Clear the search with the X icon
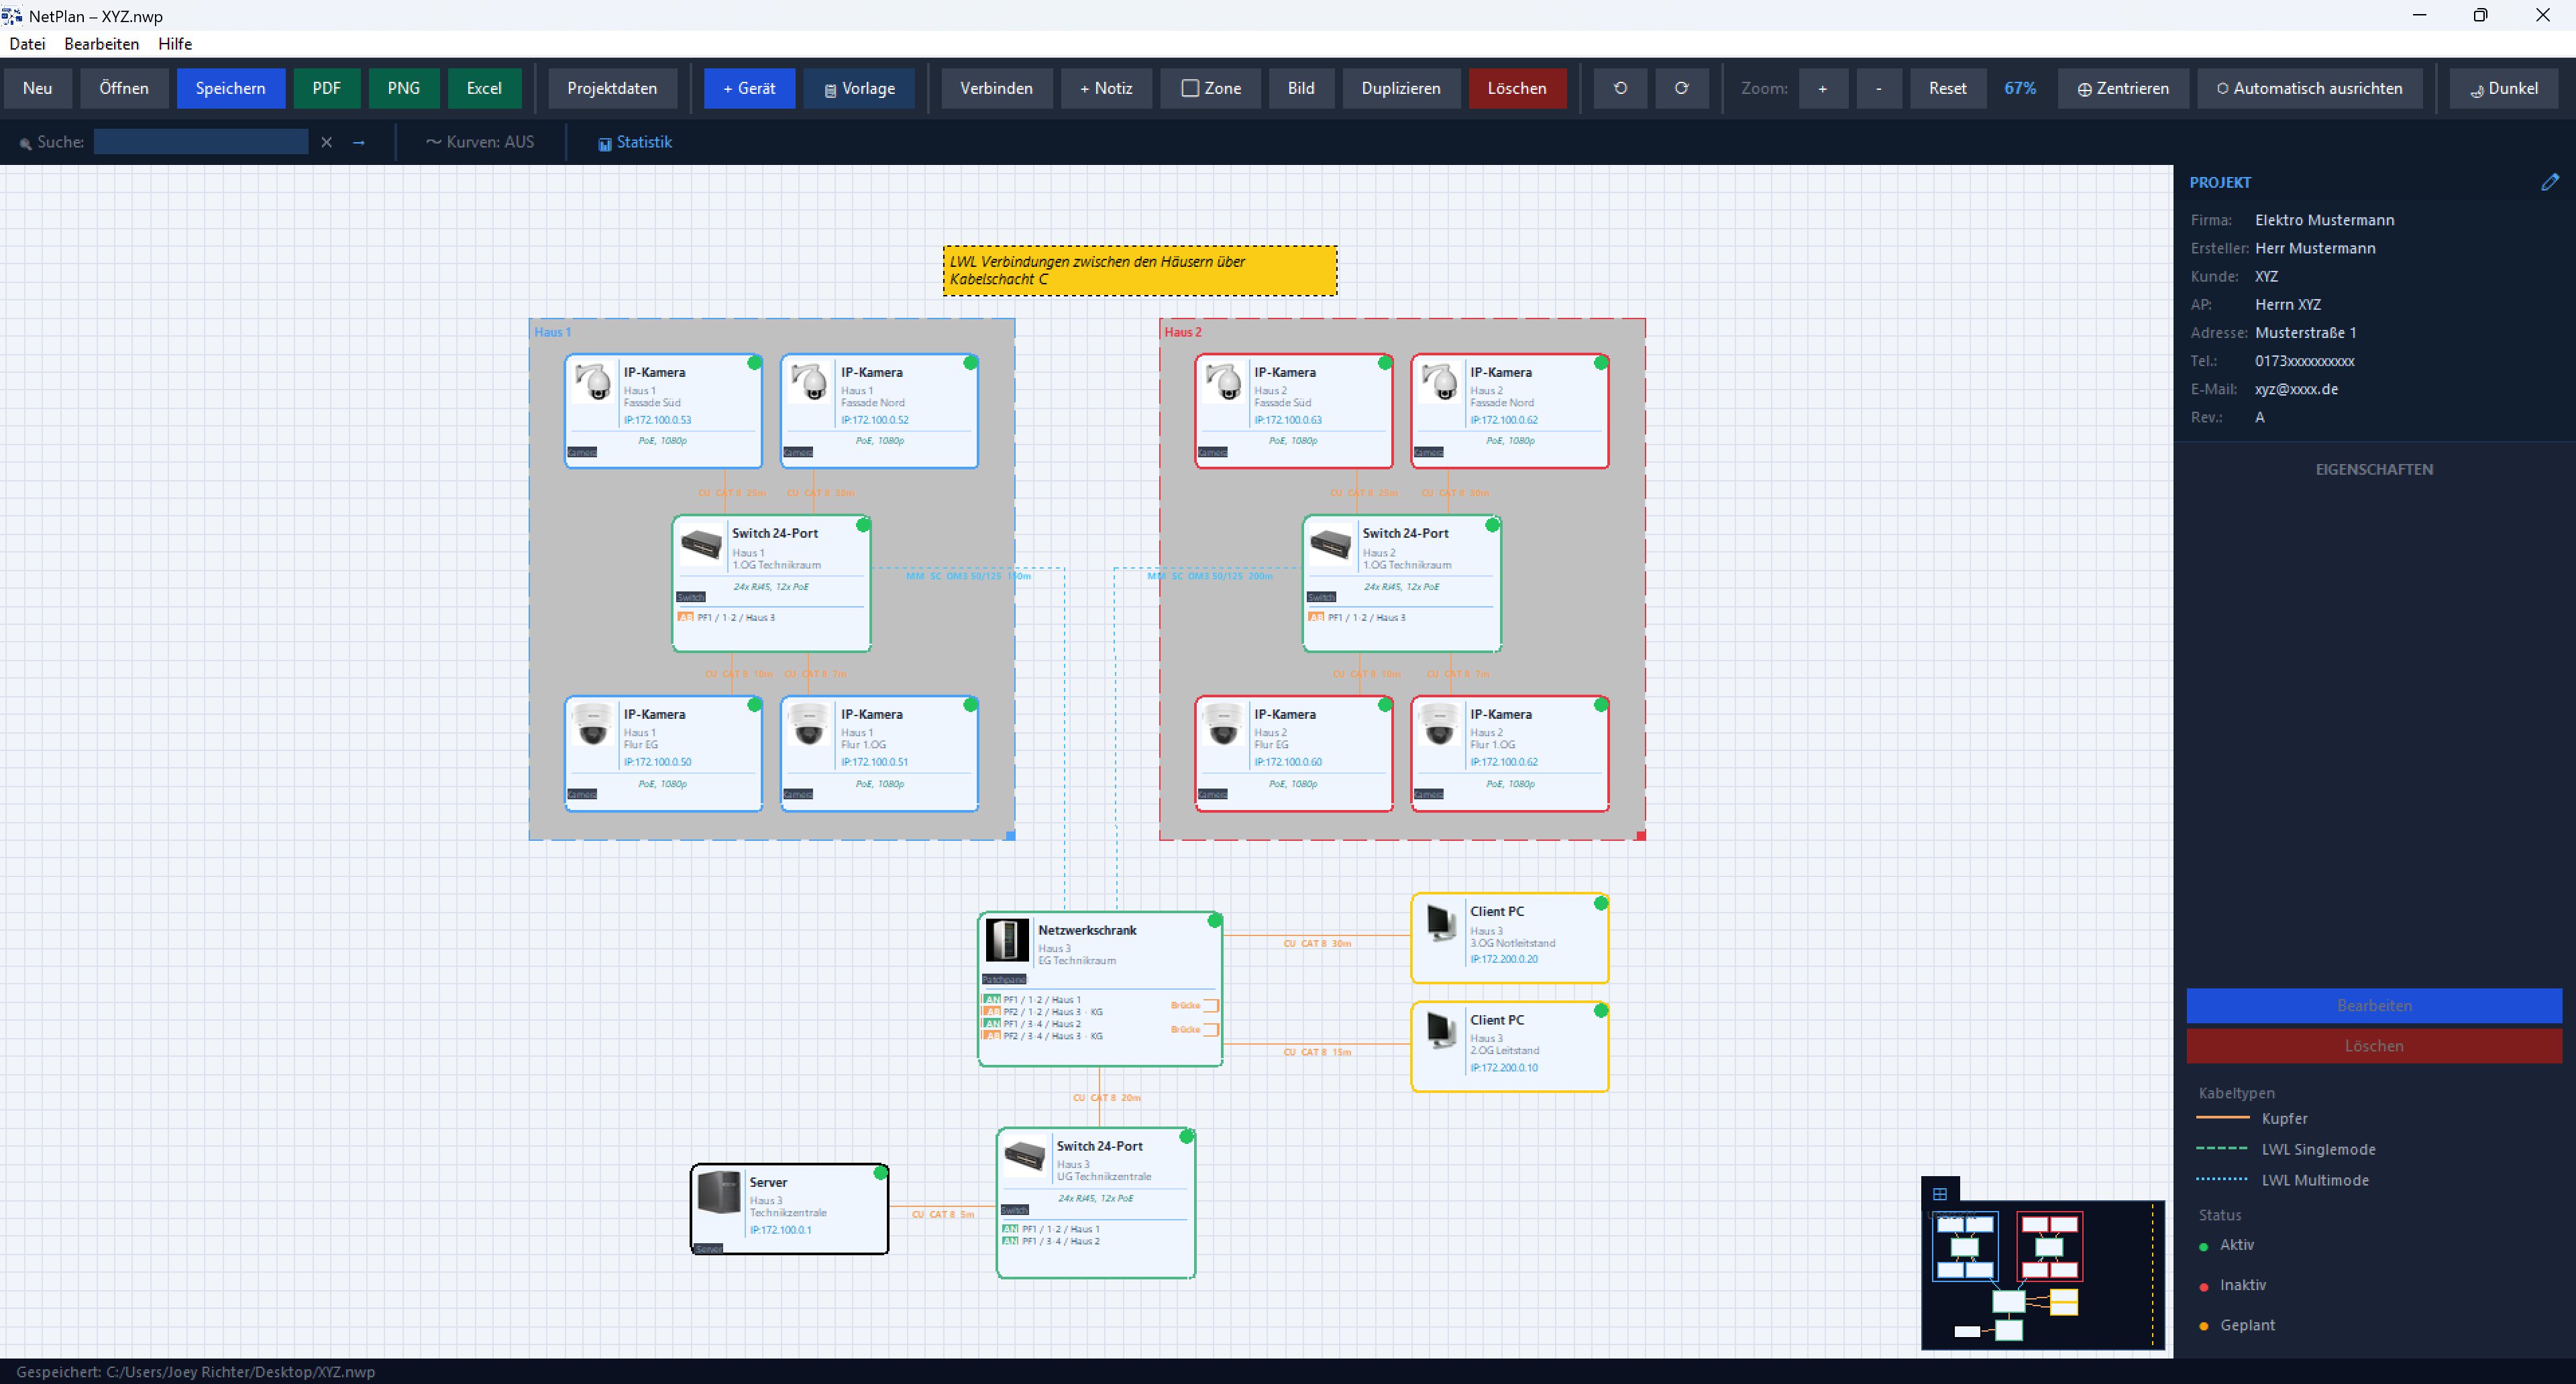The height and width of the screenshot is (1384, 2576). tap(326, 143)
